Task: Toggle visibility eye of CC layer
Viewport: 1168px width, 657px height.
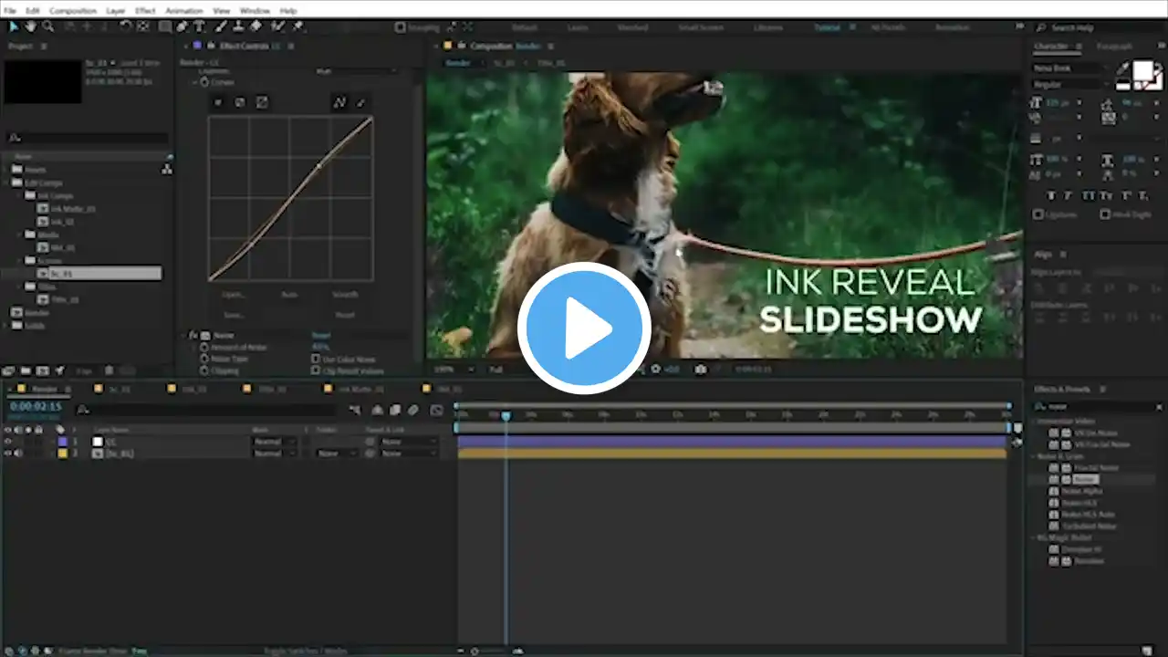Action: click(x=8, y=442)
